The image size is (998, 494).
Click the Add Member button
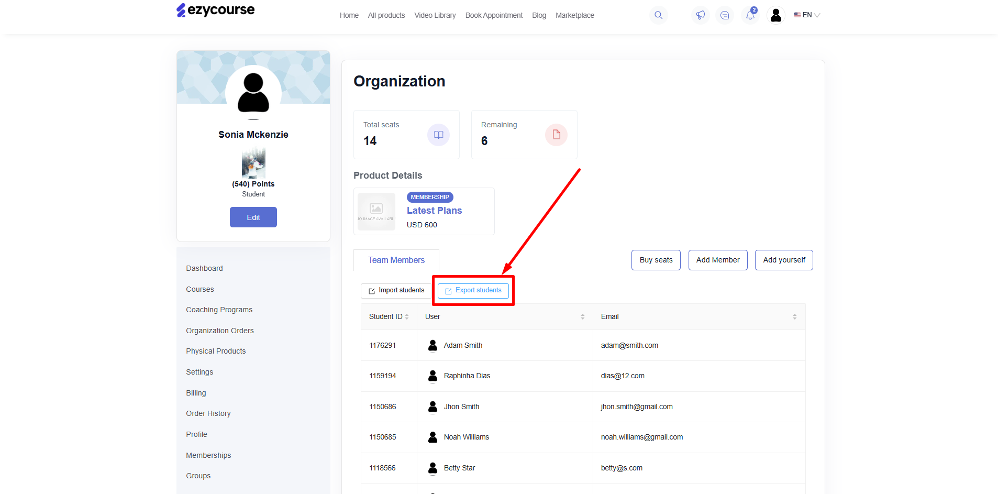(718, 260)
